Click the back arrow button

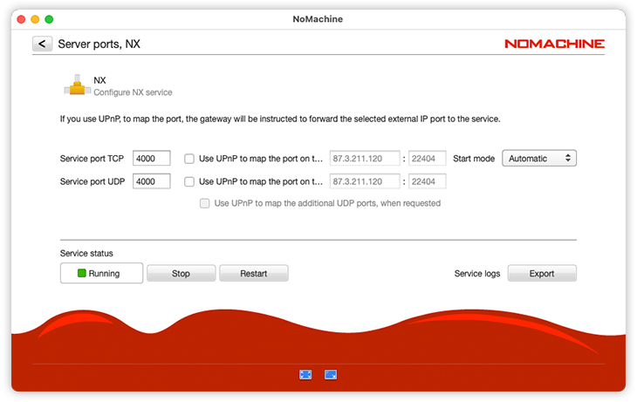pyautogui.click(x=42, y=44)
